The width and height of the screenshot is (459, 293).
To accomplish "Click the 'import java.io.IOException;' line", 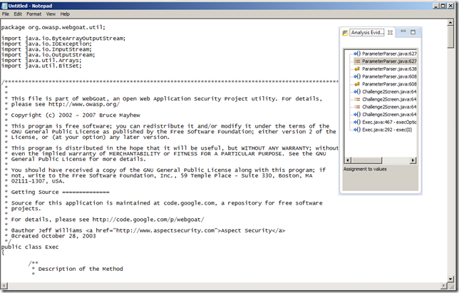I will click(x=46, y=44).
